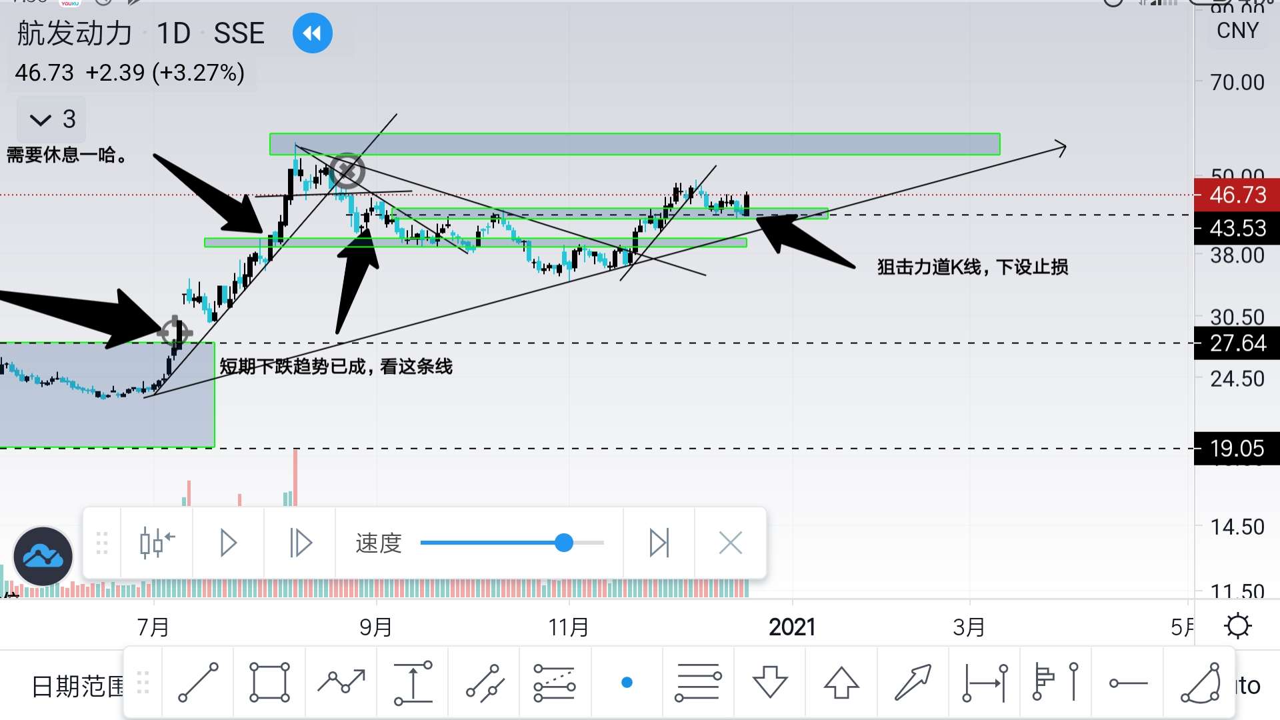Close the bar replay toolbar
This screenshot has height=720, width=1280.
(731, 543)
